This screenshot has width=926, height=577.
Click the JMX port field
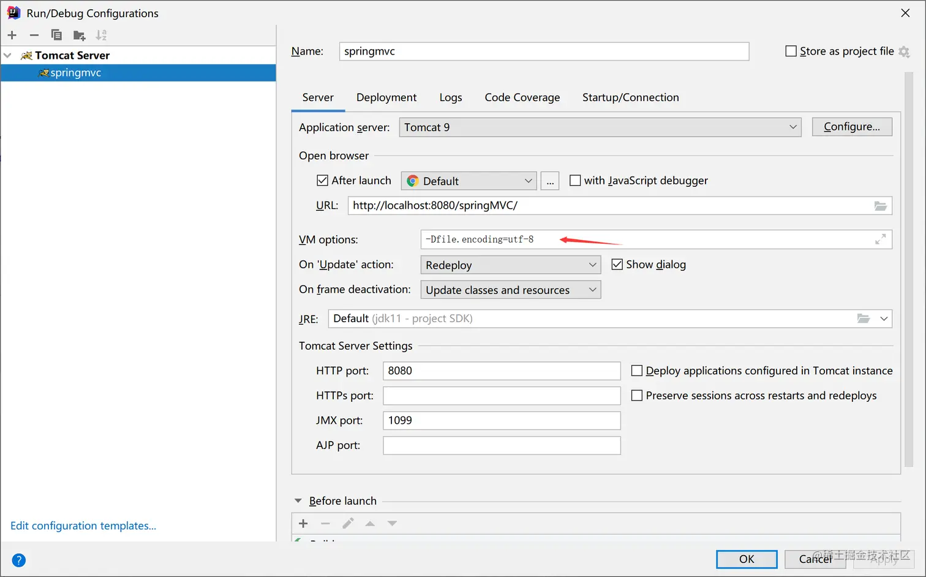point(502,421)
